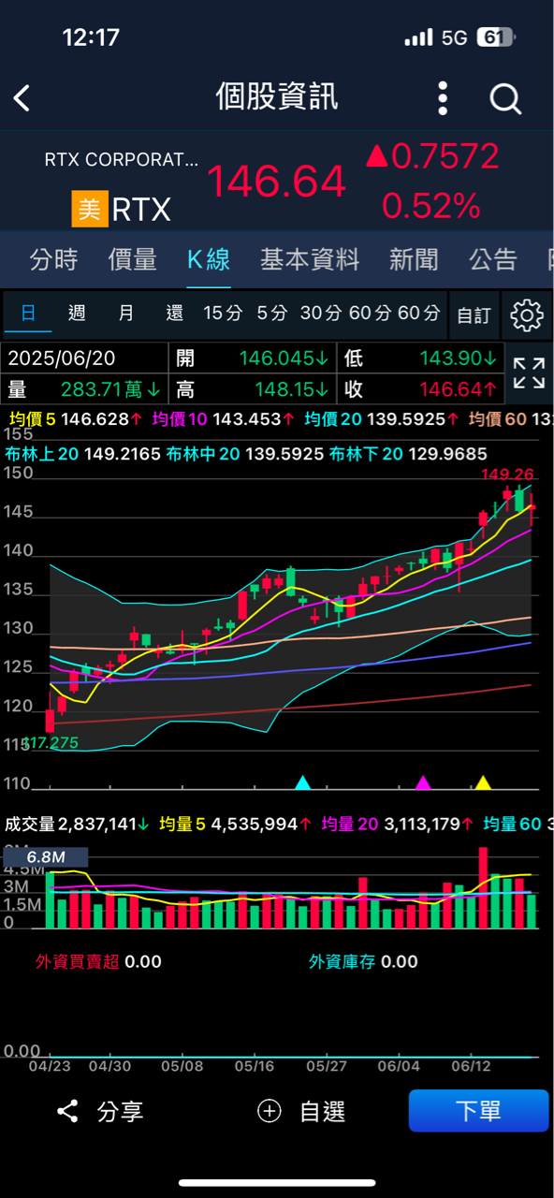Viewport: 554px width, 1198px height.
Task: Select the 還 period option
Action: point(174,313)
